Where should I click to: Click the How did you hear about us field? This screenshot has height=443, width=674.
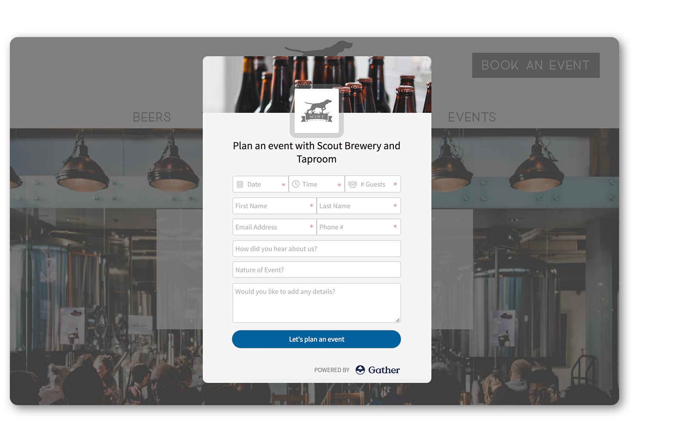coord(316,249)
